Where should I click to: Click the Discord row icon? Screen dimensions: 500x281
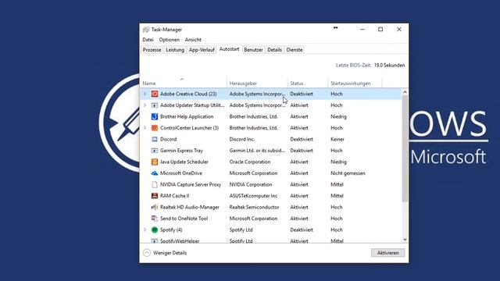point(155,139)
